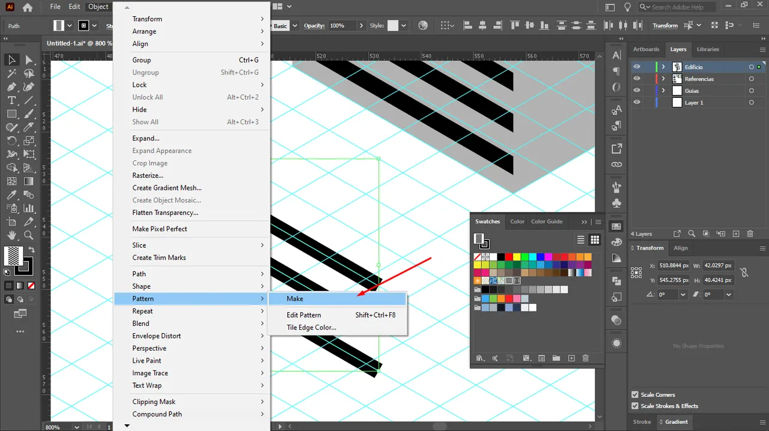
Task: Add new color group folder icon
Action: [x=556, y=358]
